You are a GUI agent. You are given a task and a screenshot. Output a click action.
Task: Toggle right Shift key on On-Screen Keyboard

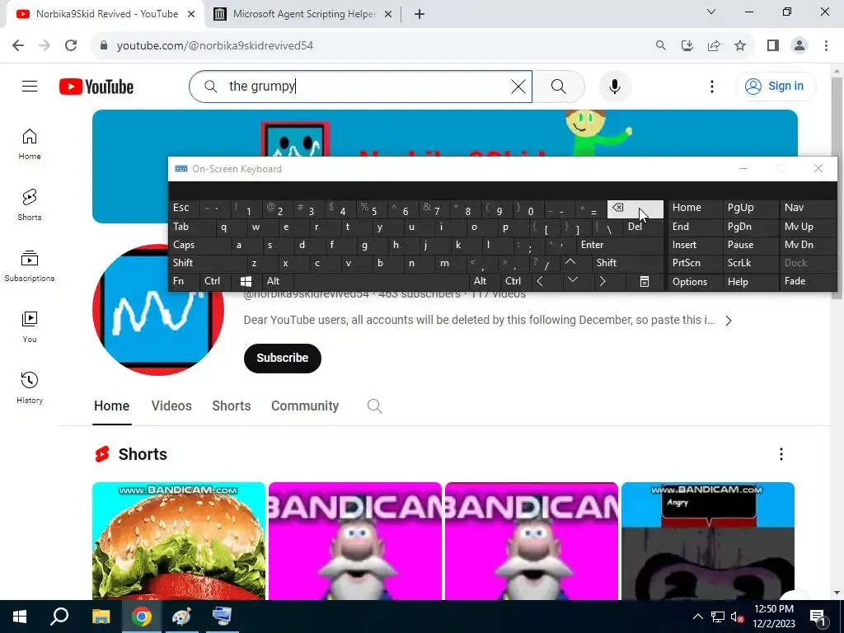[628, 263]
